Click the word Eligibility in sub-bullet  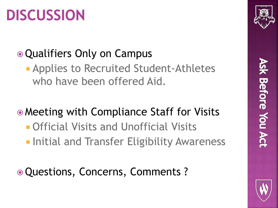click(x=150, y=142)
